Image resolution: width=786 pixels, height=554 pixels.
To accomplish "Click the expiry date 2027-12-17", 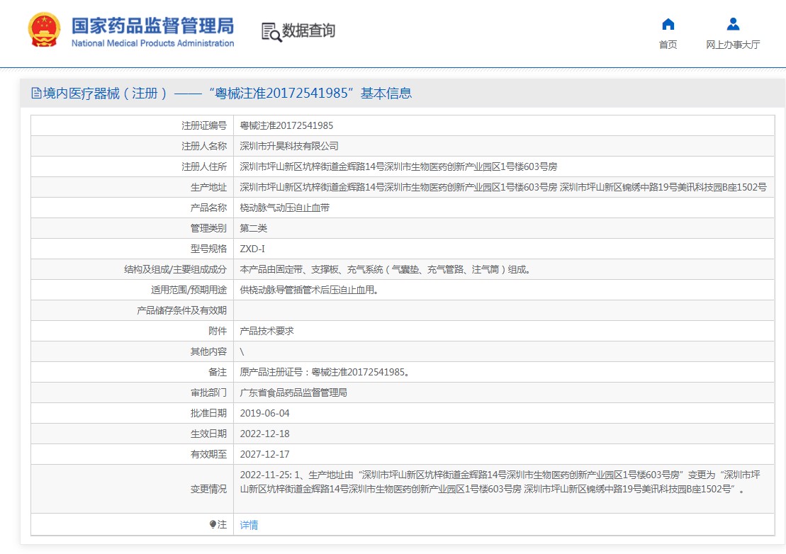I will (x=264, y=454).
